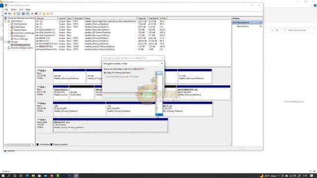Click the Cortana circle taskbar icon
This screenshot has width=317, height=178.
click(15, 176)
